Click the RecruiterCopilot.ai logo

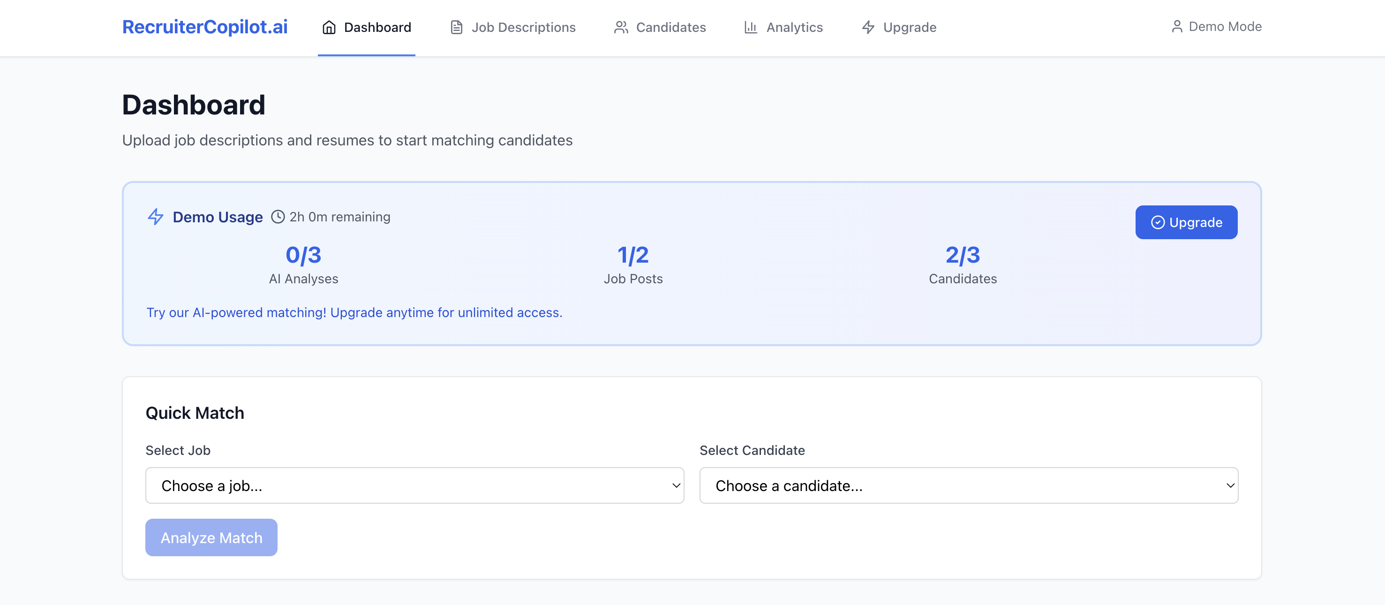point(204,26)
